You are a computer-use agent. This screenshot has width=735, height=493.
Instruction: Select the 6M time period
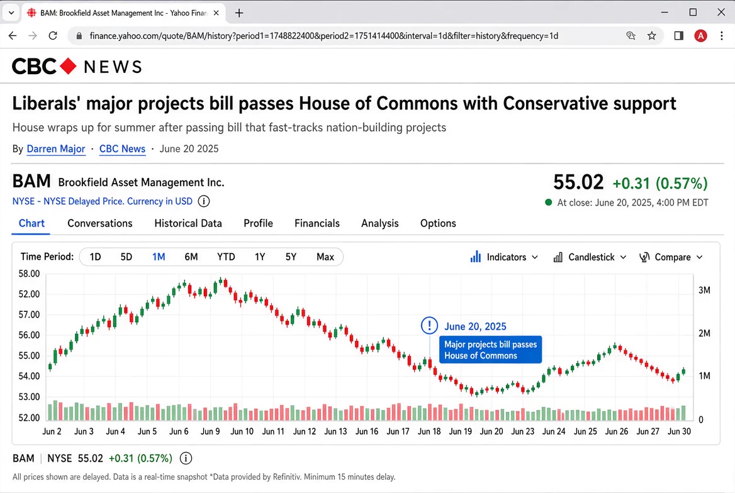[191, 257]
